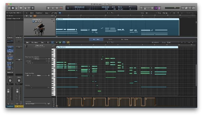Viewport: 203px width, 116px height.
Task: Switch to the Score editor tab
Action: (110, 40)
